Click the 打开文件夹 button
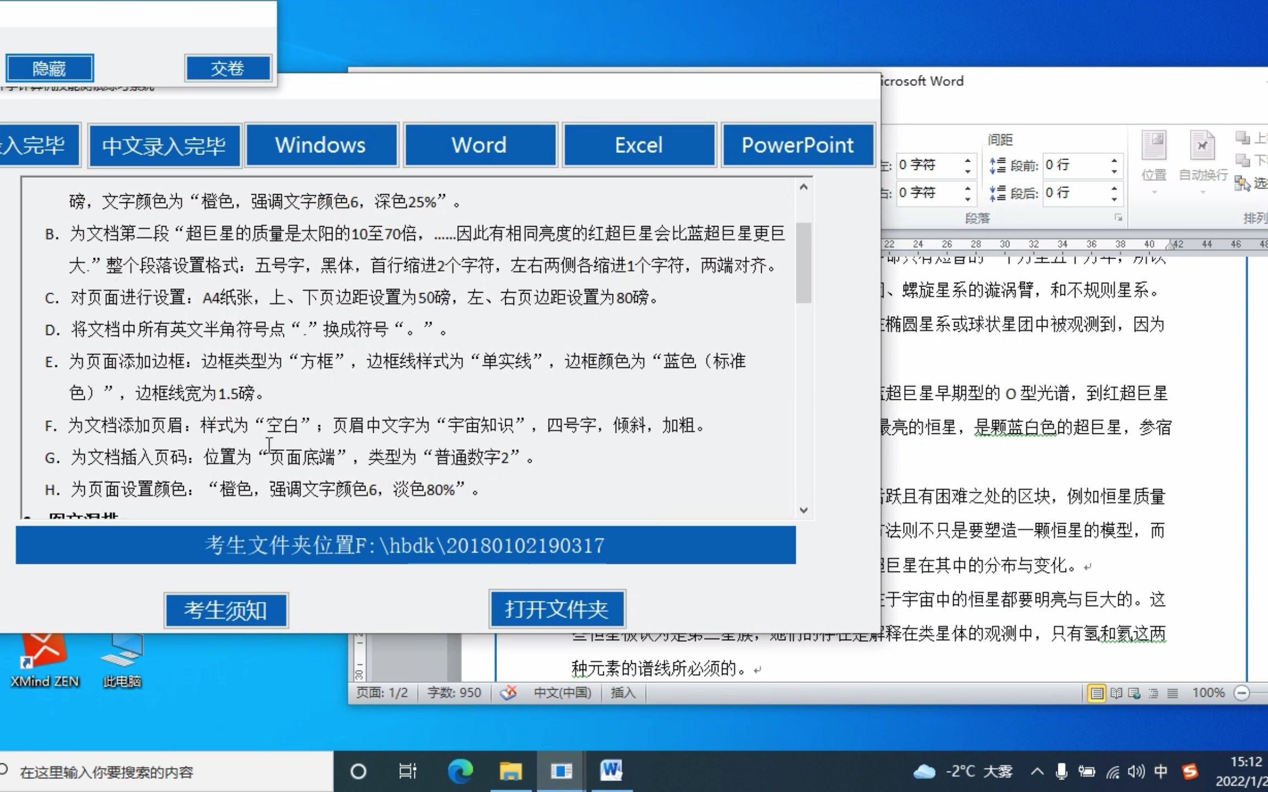Viewport: 1268px width, 792px height. [x=557, y=609]
